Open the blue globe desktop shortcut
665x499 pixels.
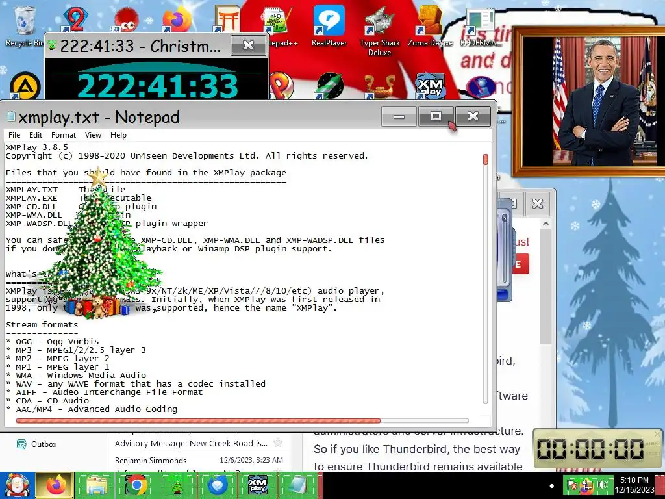pyautogui.click(x=481, y=87)
